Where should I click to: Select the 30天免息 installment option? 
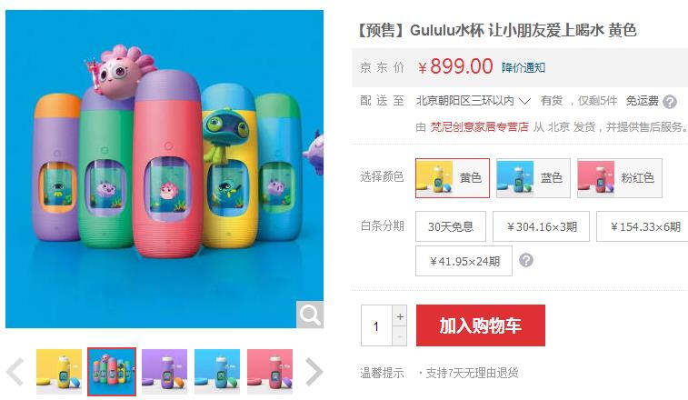[451, 226]
